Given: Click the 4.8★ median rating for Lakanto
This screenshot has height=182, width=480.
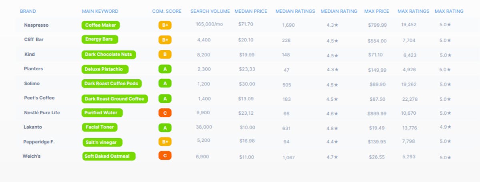Looking at the screenshot, I should click(332, 128).
